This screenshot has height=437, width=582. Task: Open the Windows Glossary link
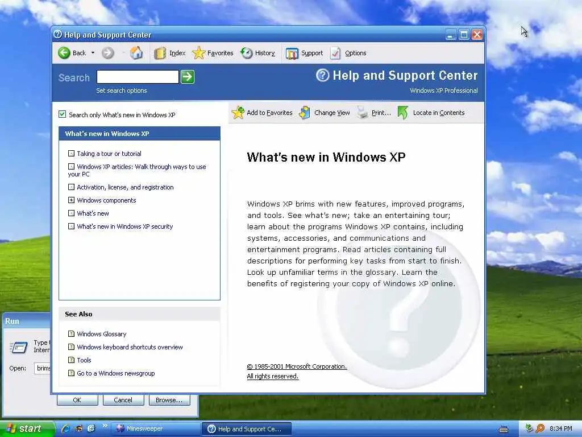click(102, 334)
